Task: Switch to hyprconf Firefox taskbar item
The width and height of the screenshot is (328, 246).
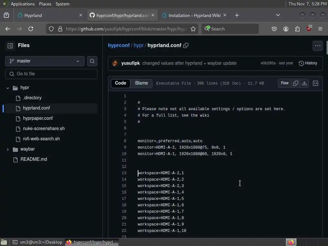Action: [x=92, y=242]
